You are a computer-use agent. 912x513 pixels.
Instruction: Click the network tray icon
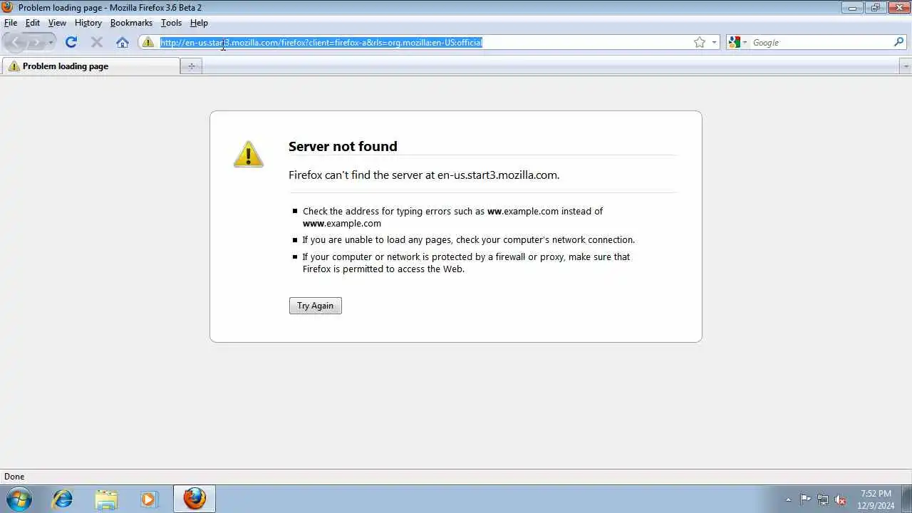click(x=823, y=499)
